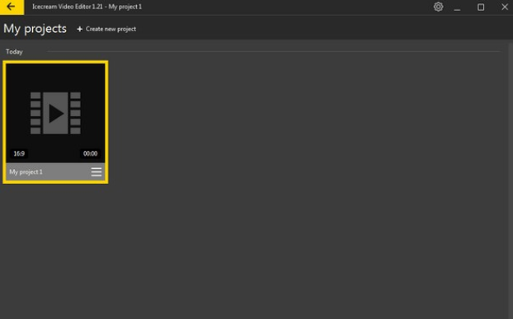Maximize the Icecream Video Editor window
513x319 pixels.
click(481, 7)
